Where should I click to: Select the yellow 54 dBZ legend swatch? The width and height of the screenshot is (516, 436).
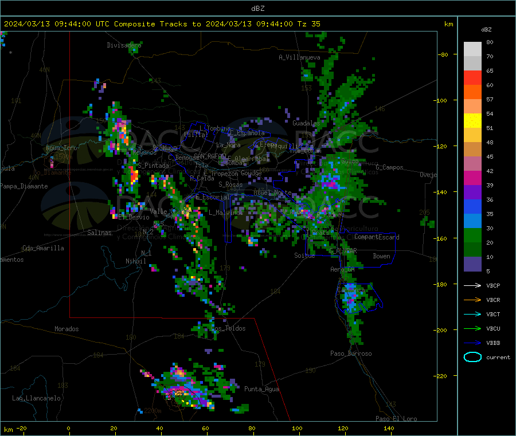(472, 121)
